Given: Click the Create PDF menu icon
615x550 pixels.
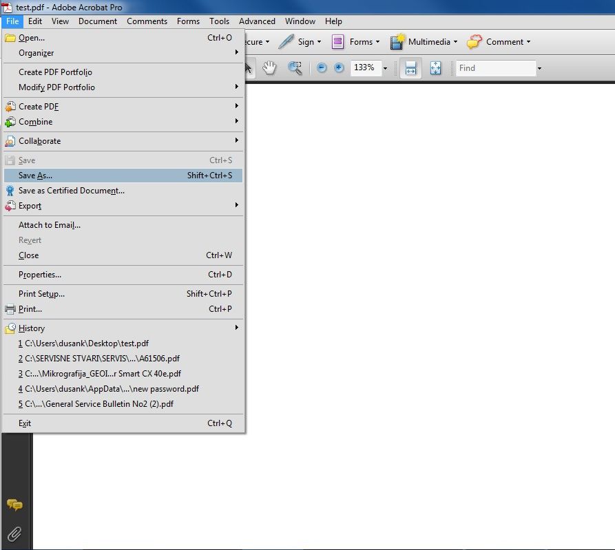Looking at the screenshot, I should (10, 106).
